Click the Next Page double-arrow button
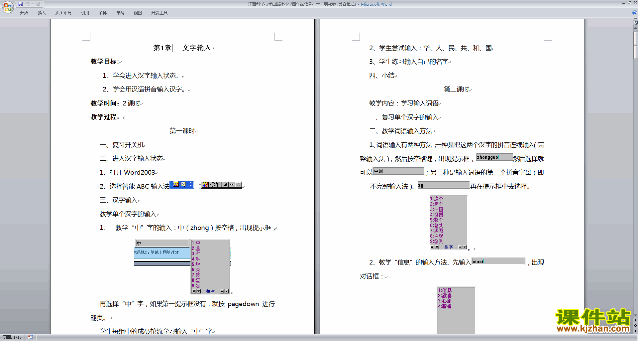The width and height of the screenshot is (638, 341). point(635,331)
